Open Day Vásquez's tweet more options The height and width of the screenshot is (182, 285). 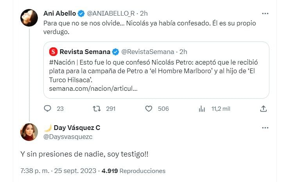point(265,128)
